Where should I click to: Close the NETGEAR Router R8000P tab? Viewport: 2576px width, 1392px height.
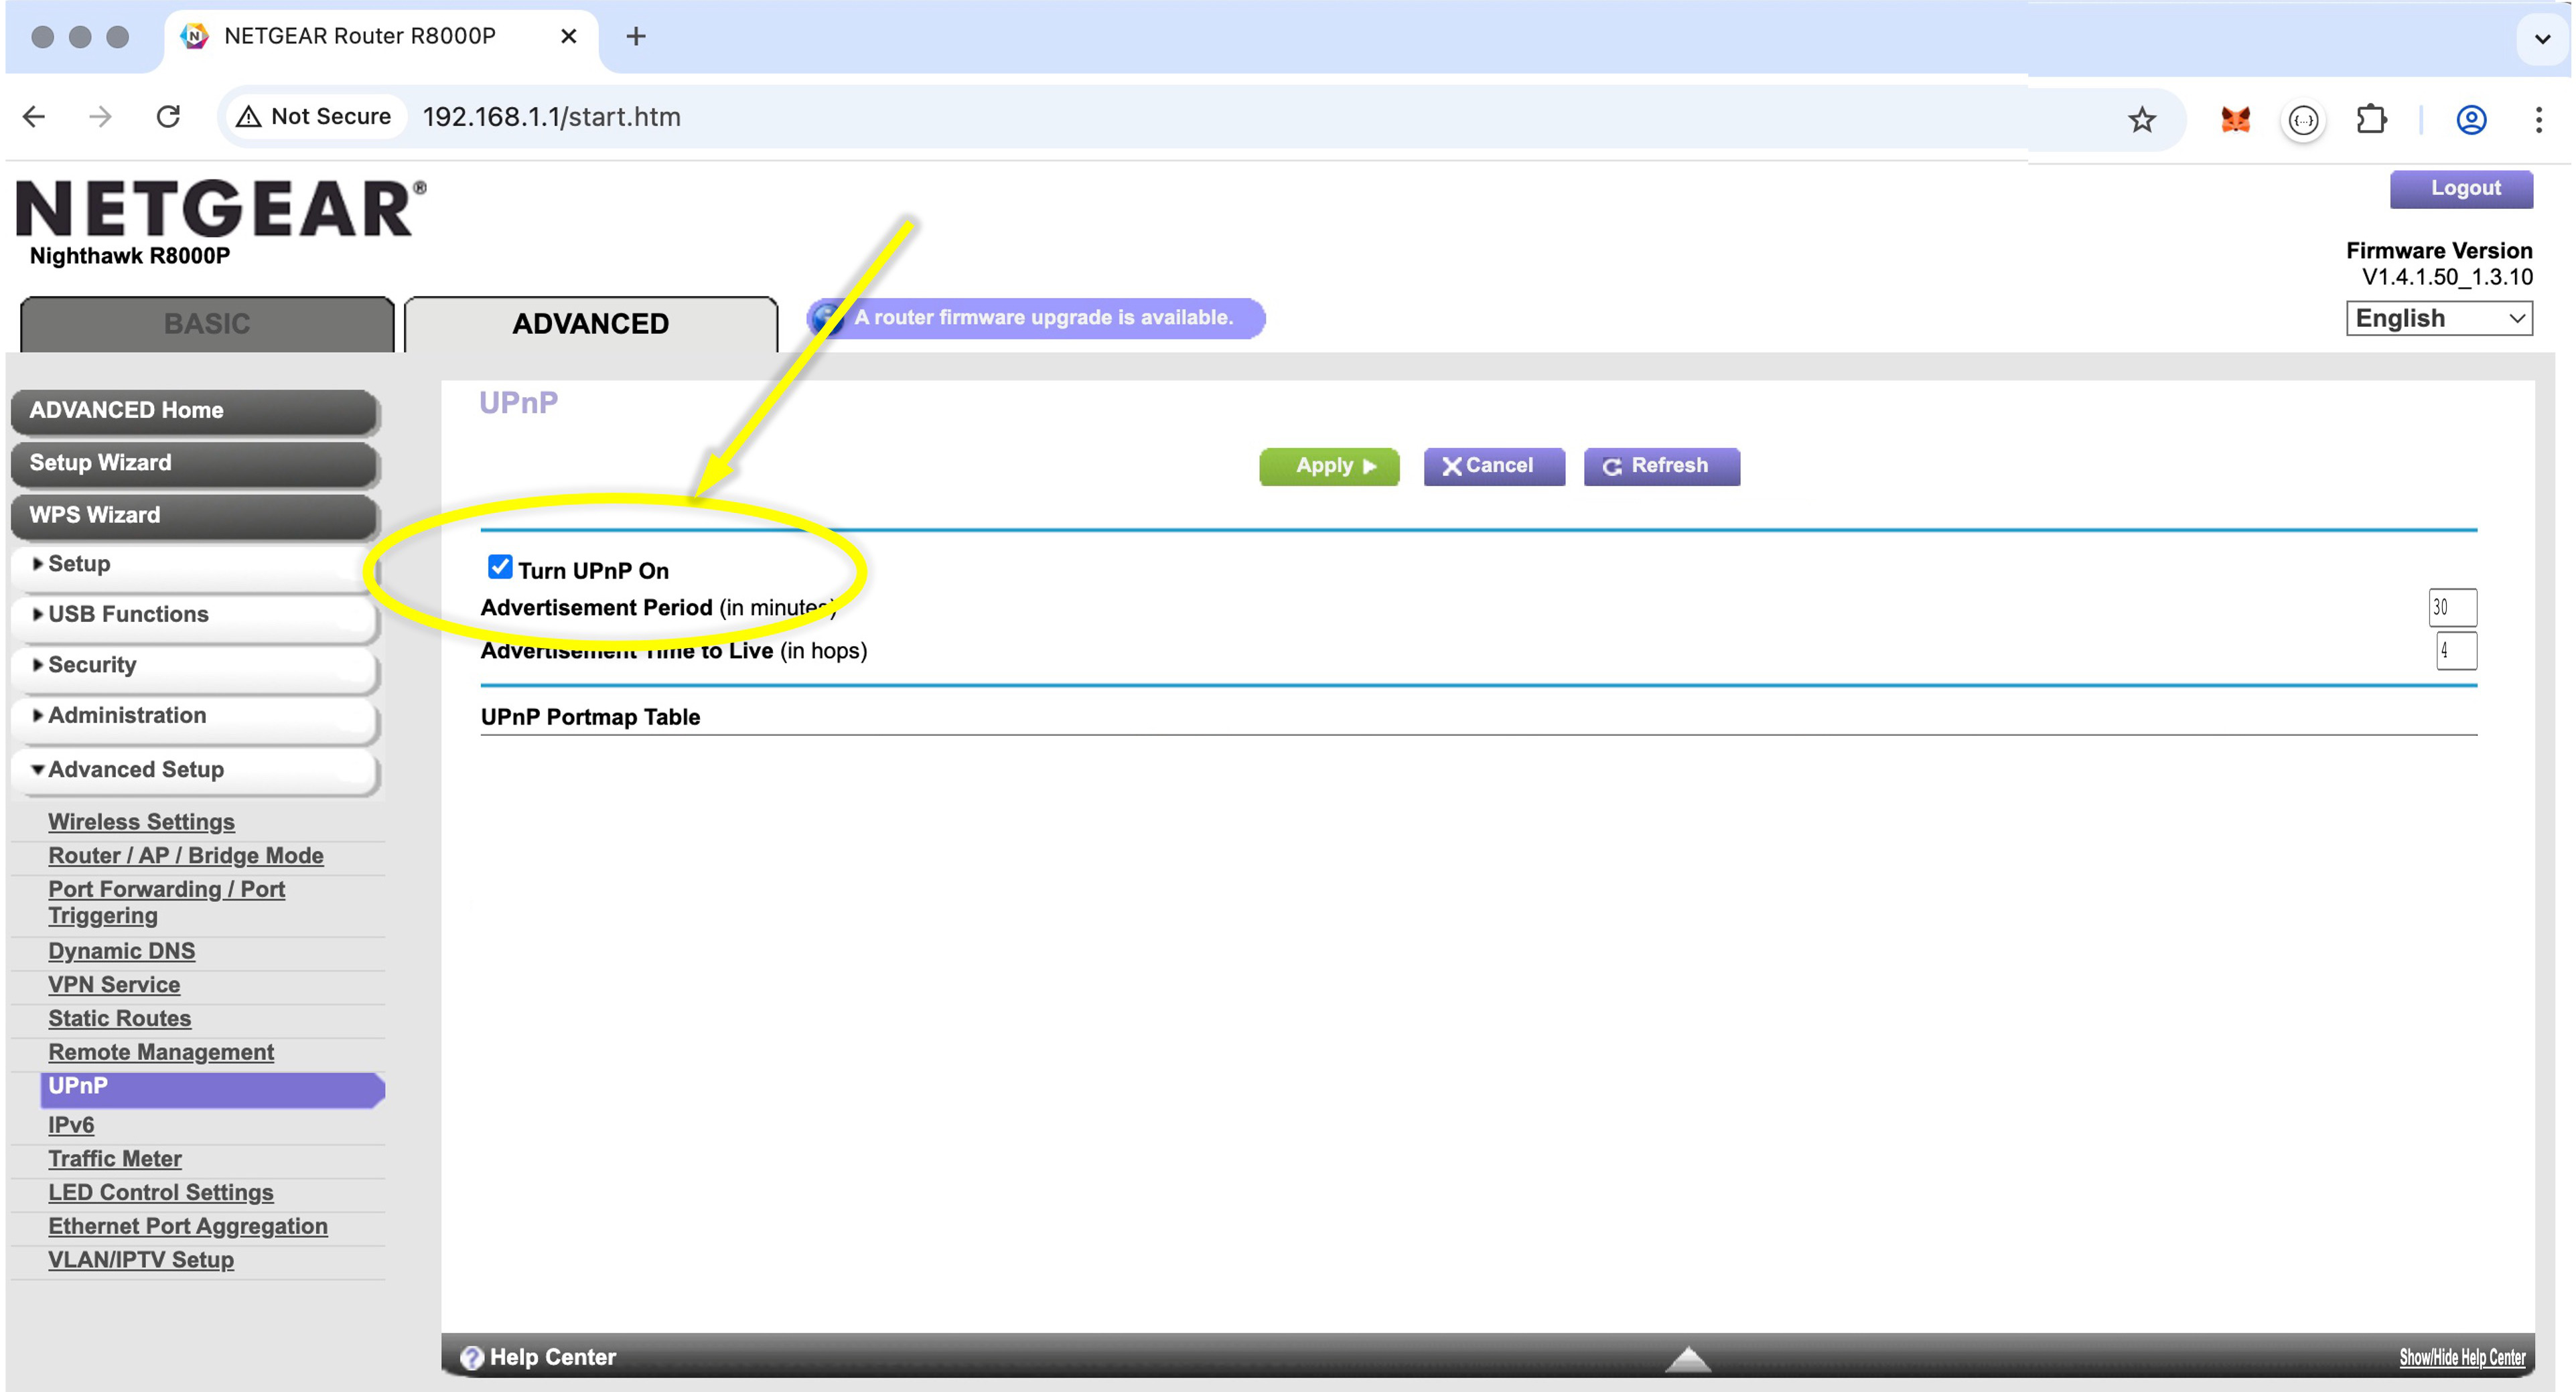568,36
